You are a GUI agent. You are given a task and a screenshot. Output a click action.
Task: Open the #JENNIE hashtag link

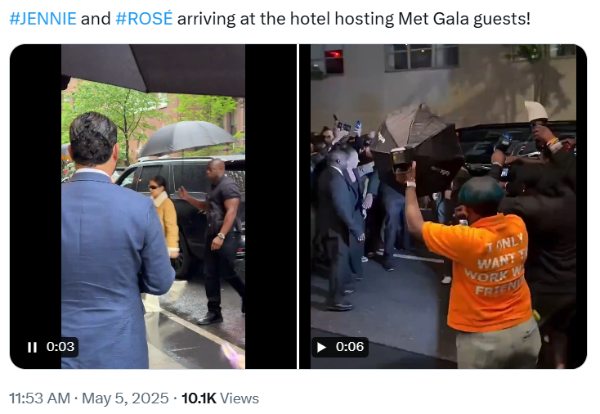coord(43,18)
